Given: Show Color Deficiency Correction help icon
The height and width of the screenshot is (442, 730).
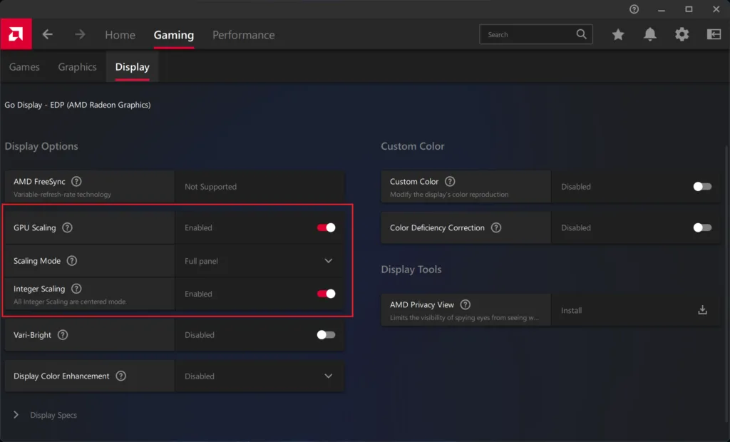Looking at the screenshot, I should coord(496,227).
